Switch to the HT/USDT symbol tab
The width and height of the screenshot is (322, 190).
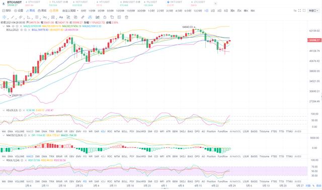(x=103, y=4)
